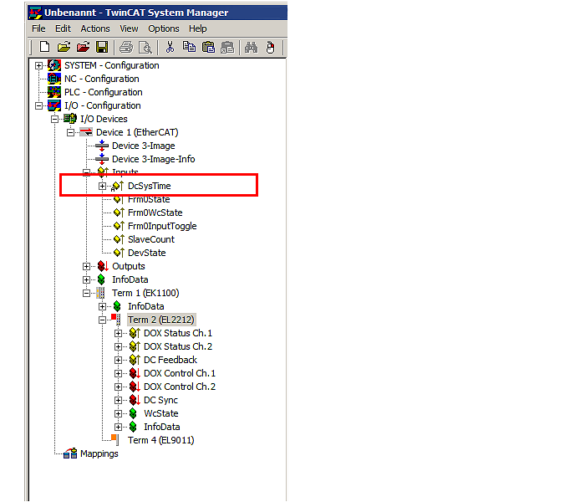Click the red Open from target icon
This screenshot has width=585, height=502.
(83, 47)
